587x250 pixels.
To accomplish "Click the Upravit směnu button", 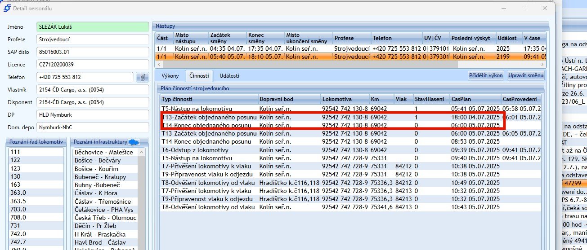I will [526, 75].
